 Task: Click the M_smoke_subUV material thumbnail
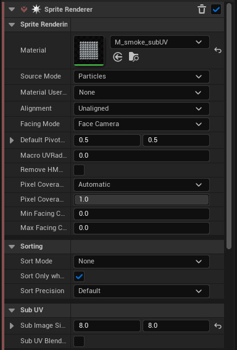(89, 51)
